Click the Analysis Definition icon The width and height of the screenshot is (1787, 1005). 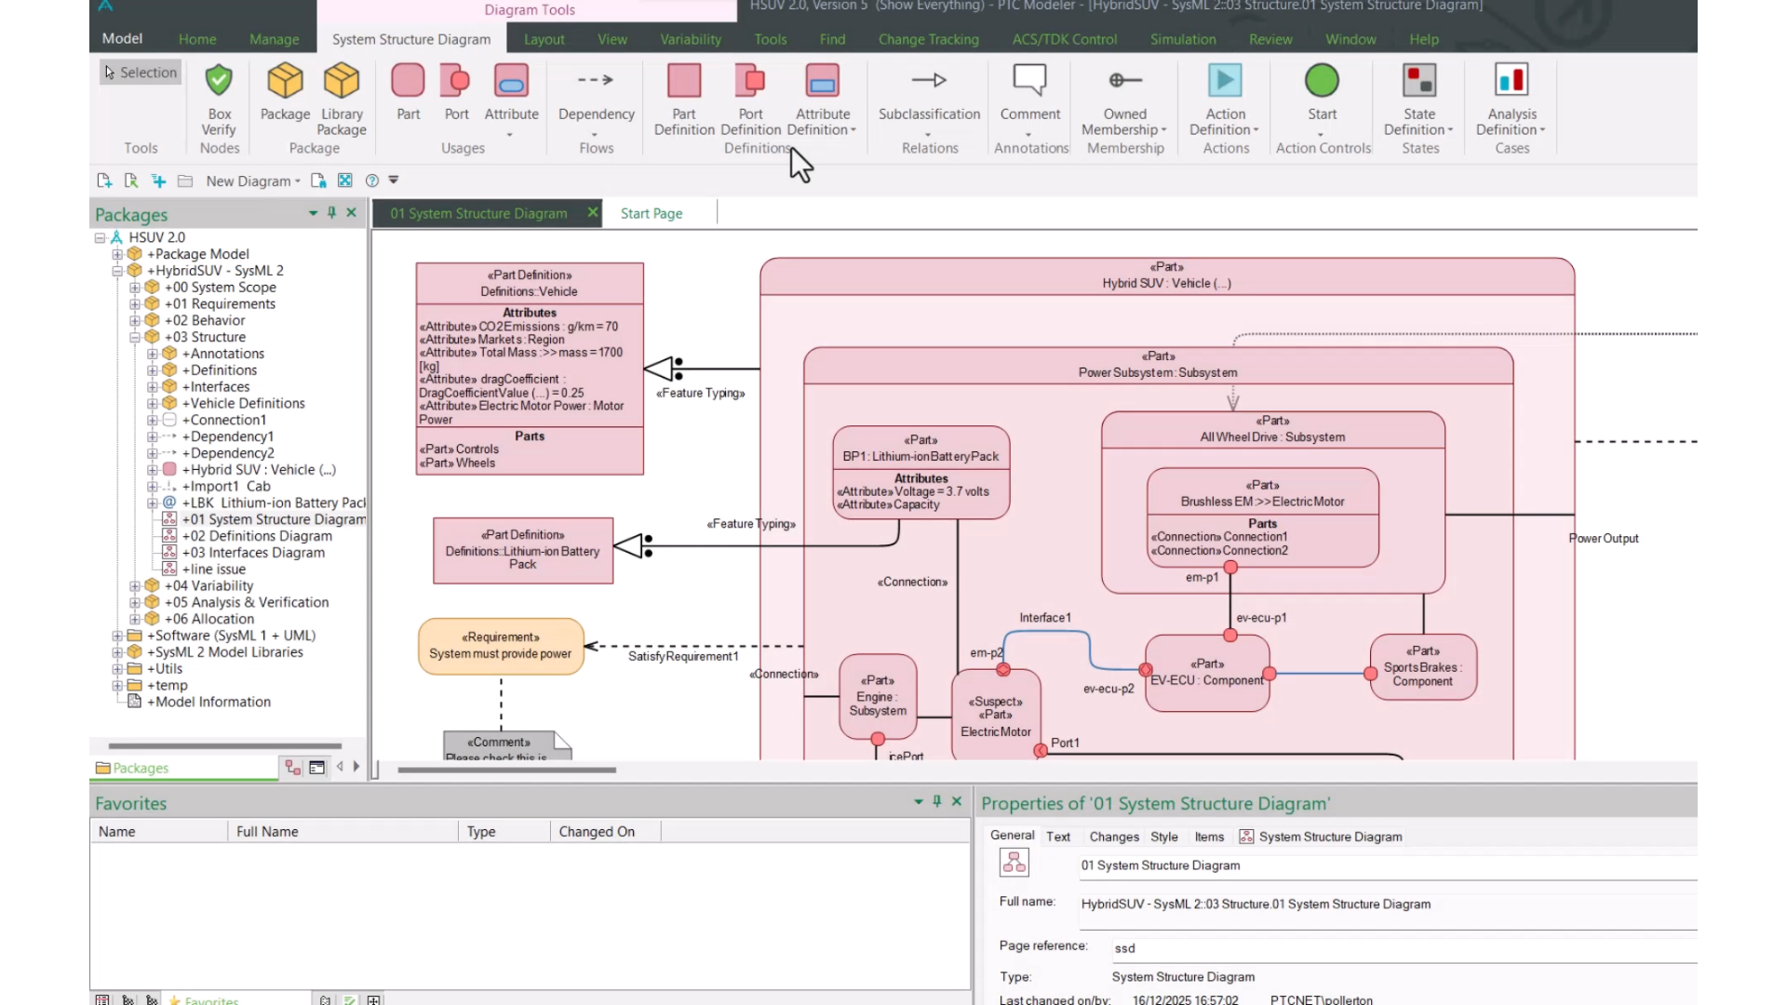pyautogui.click(x=1512, y=81)
